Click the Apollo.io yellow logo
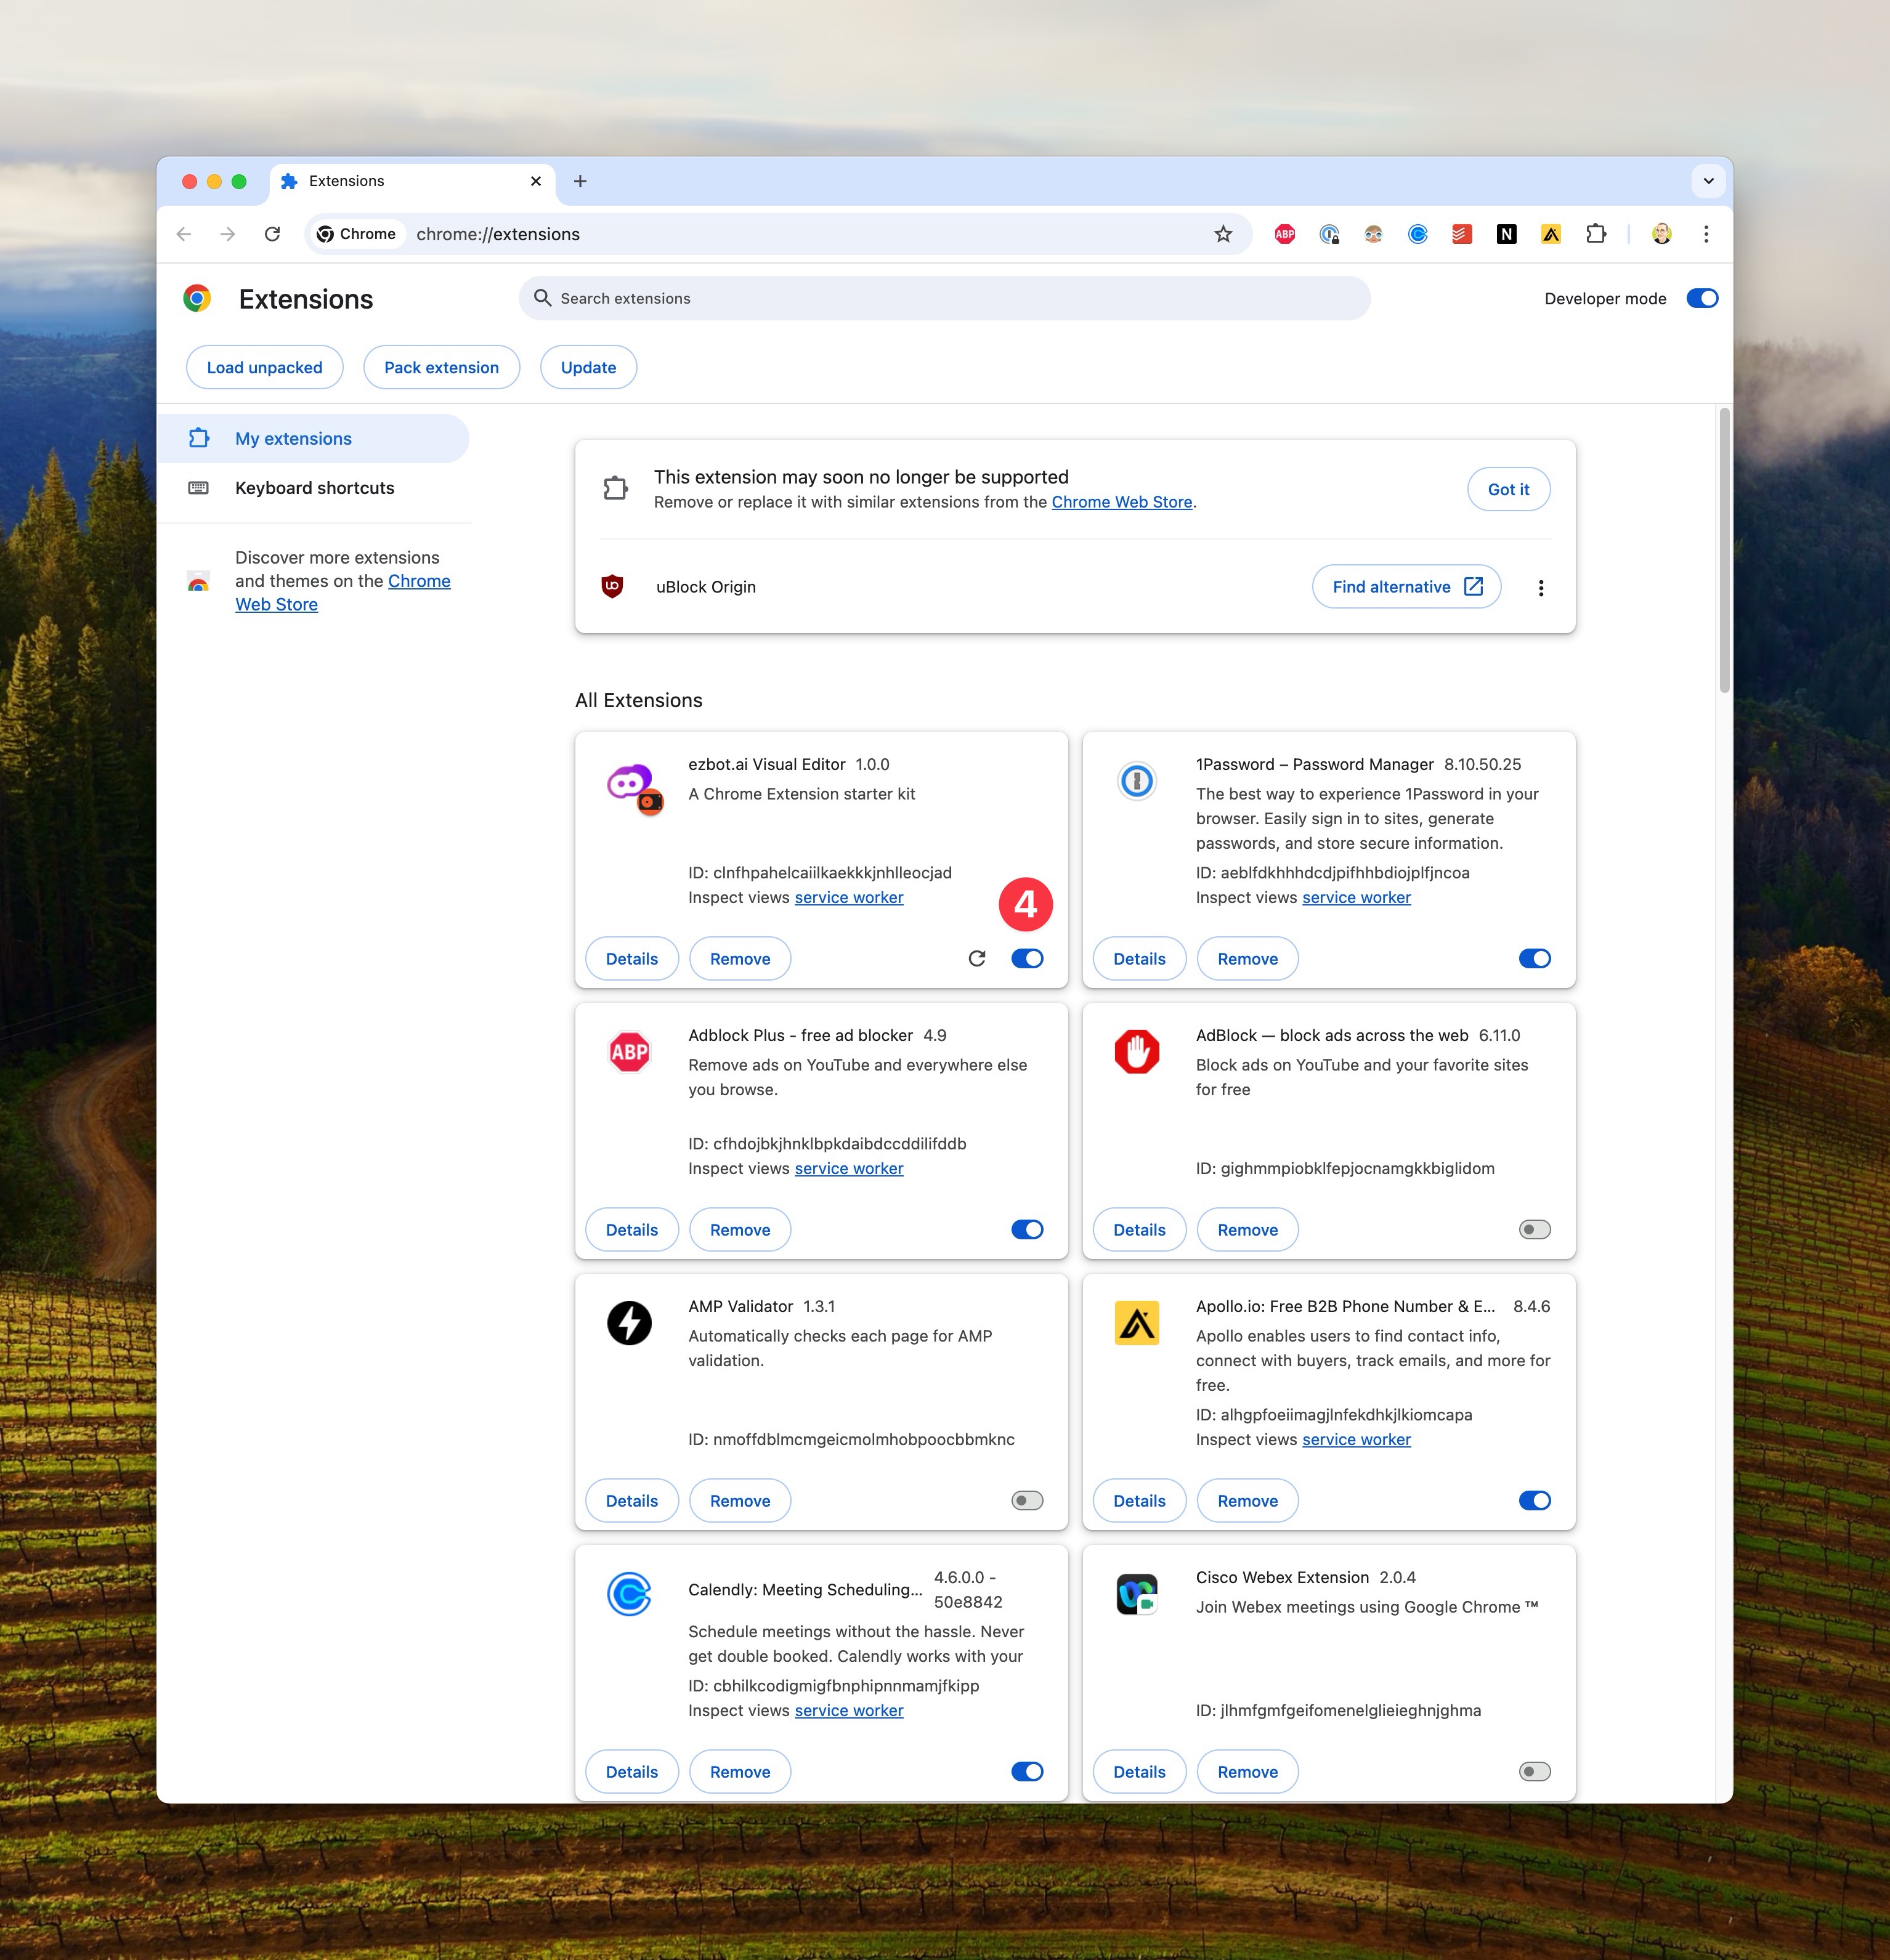Image resolution: width=1890 pixels, height=1960 pixels. point(1137,1323)
